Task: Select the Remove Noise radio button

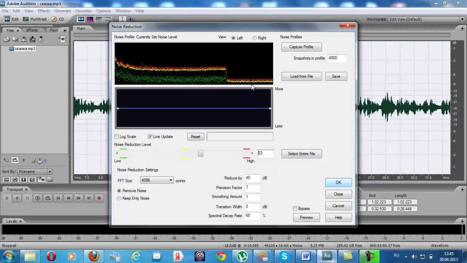Action: (x=119, y=191)
